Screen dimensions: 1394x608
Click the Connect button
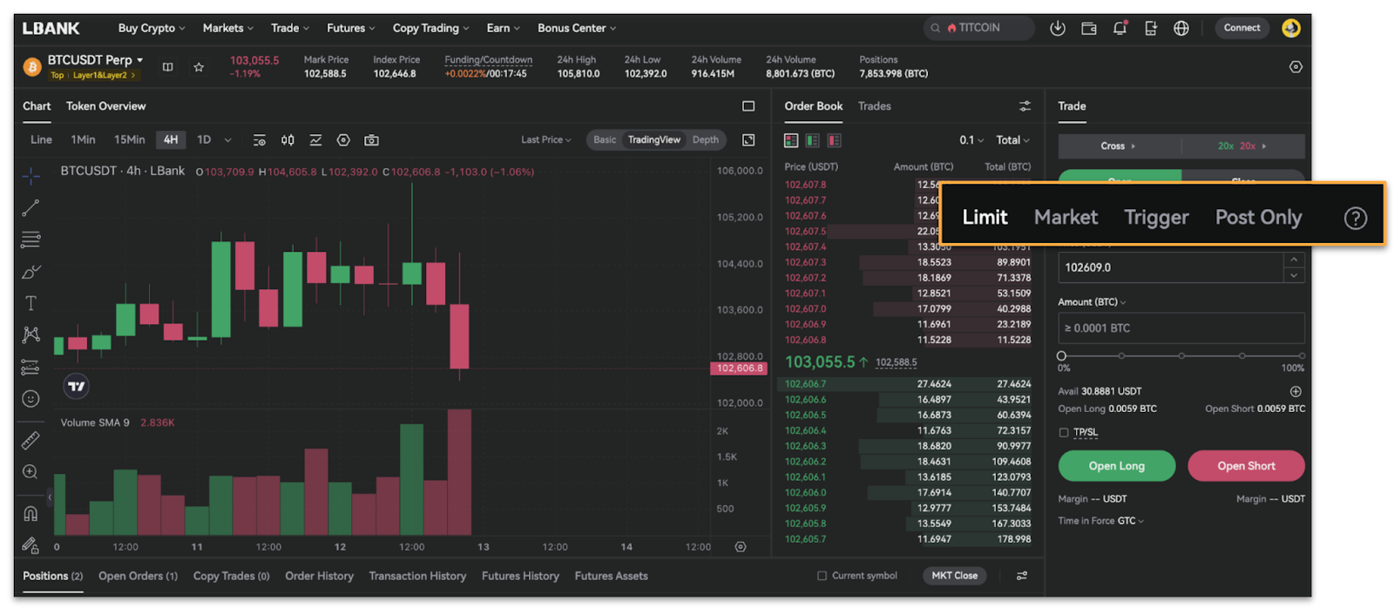(1242, 28)
